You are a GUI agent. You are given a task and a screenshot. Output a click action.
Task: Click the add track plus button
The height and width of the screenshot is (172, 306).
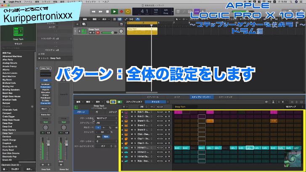point(77,24)
